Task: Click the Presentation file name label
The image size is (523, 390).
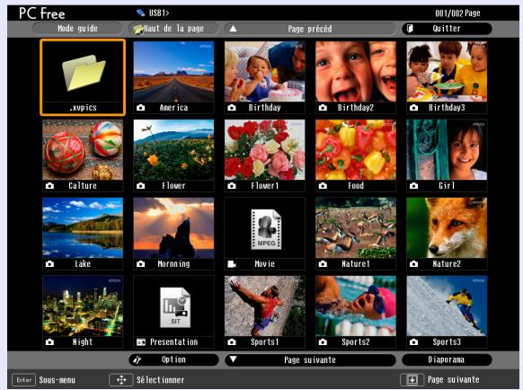Action: [173, 342]
